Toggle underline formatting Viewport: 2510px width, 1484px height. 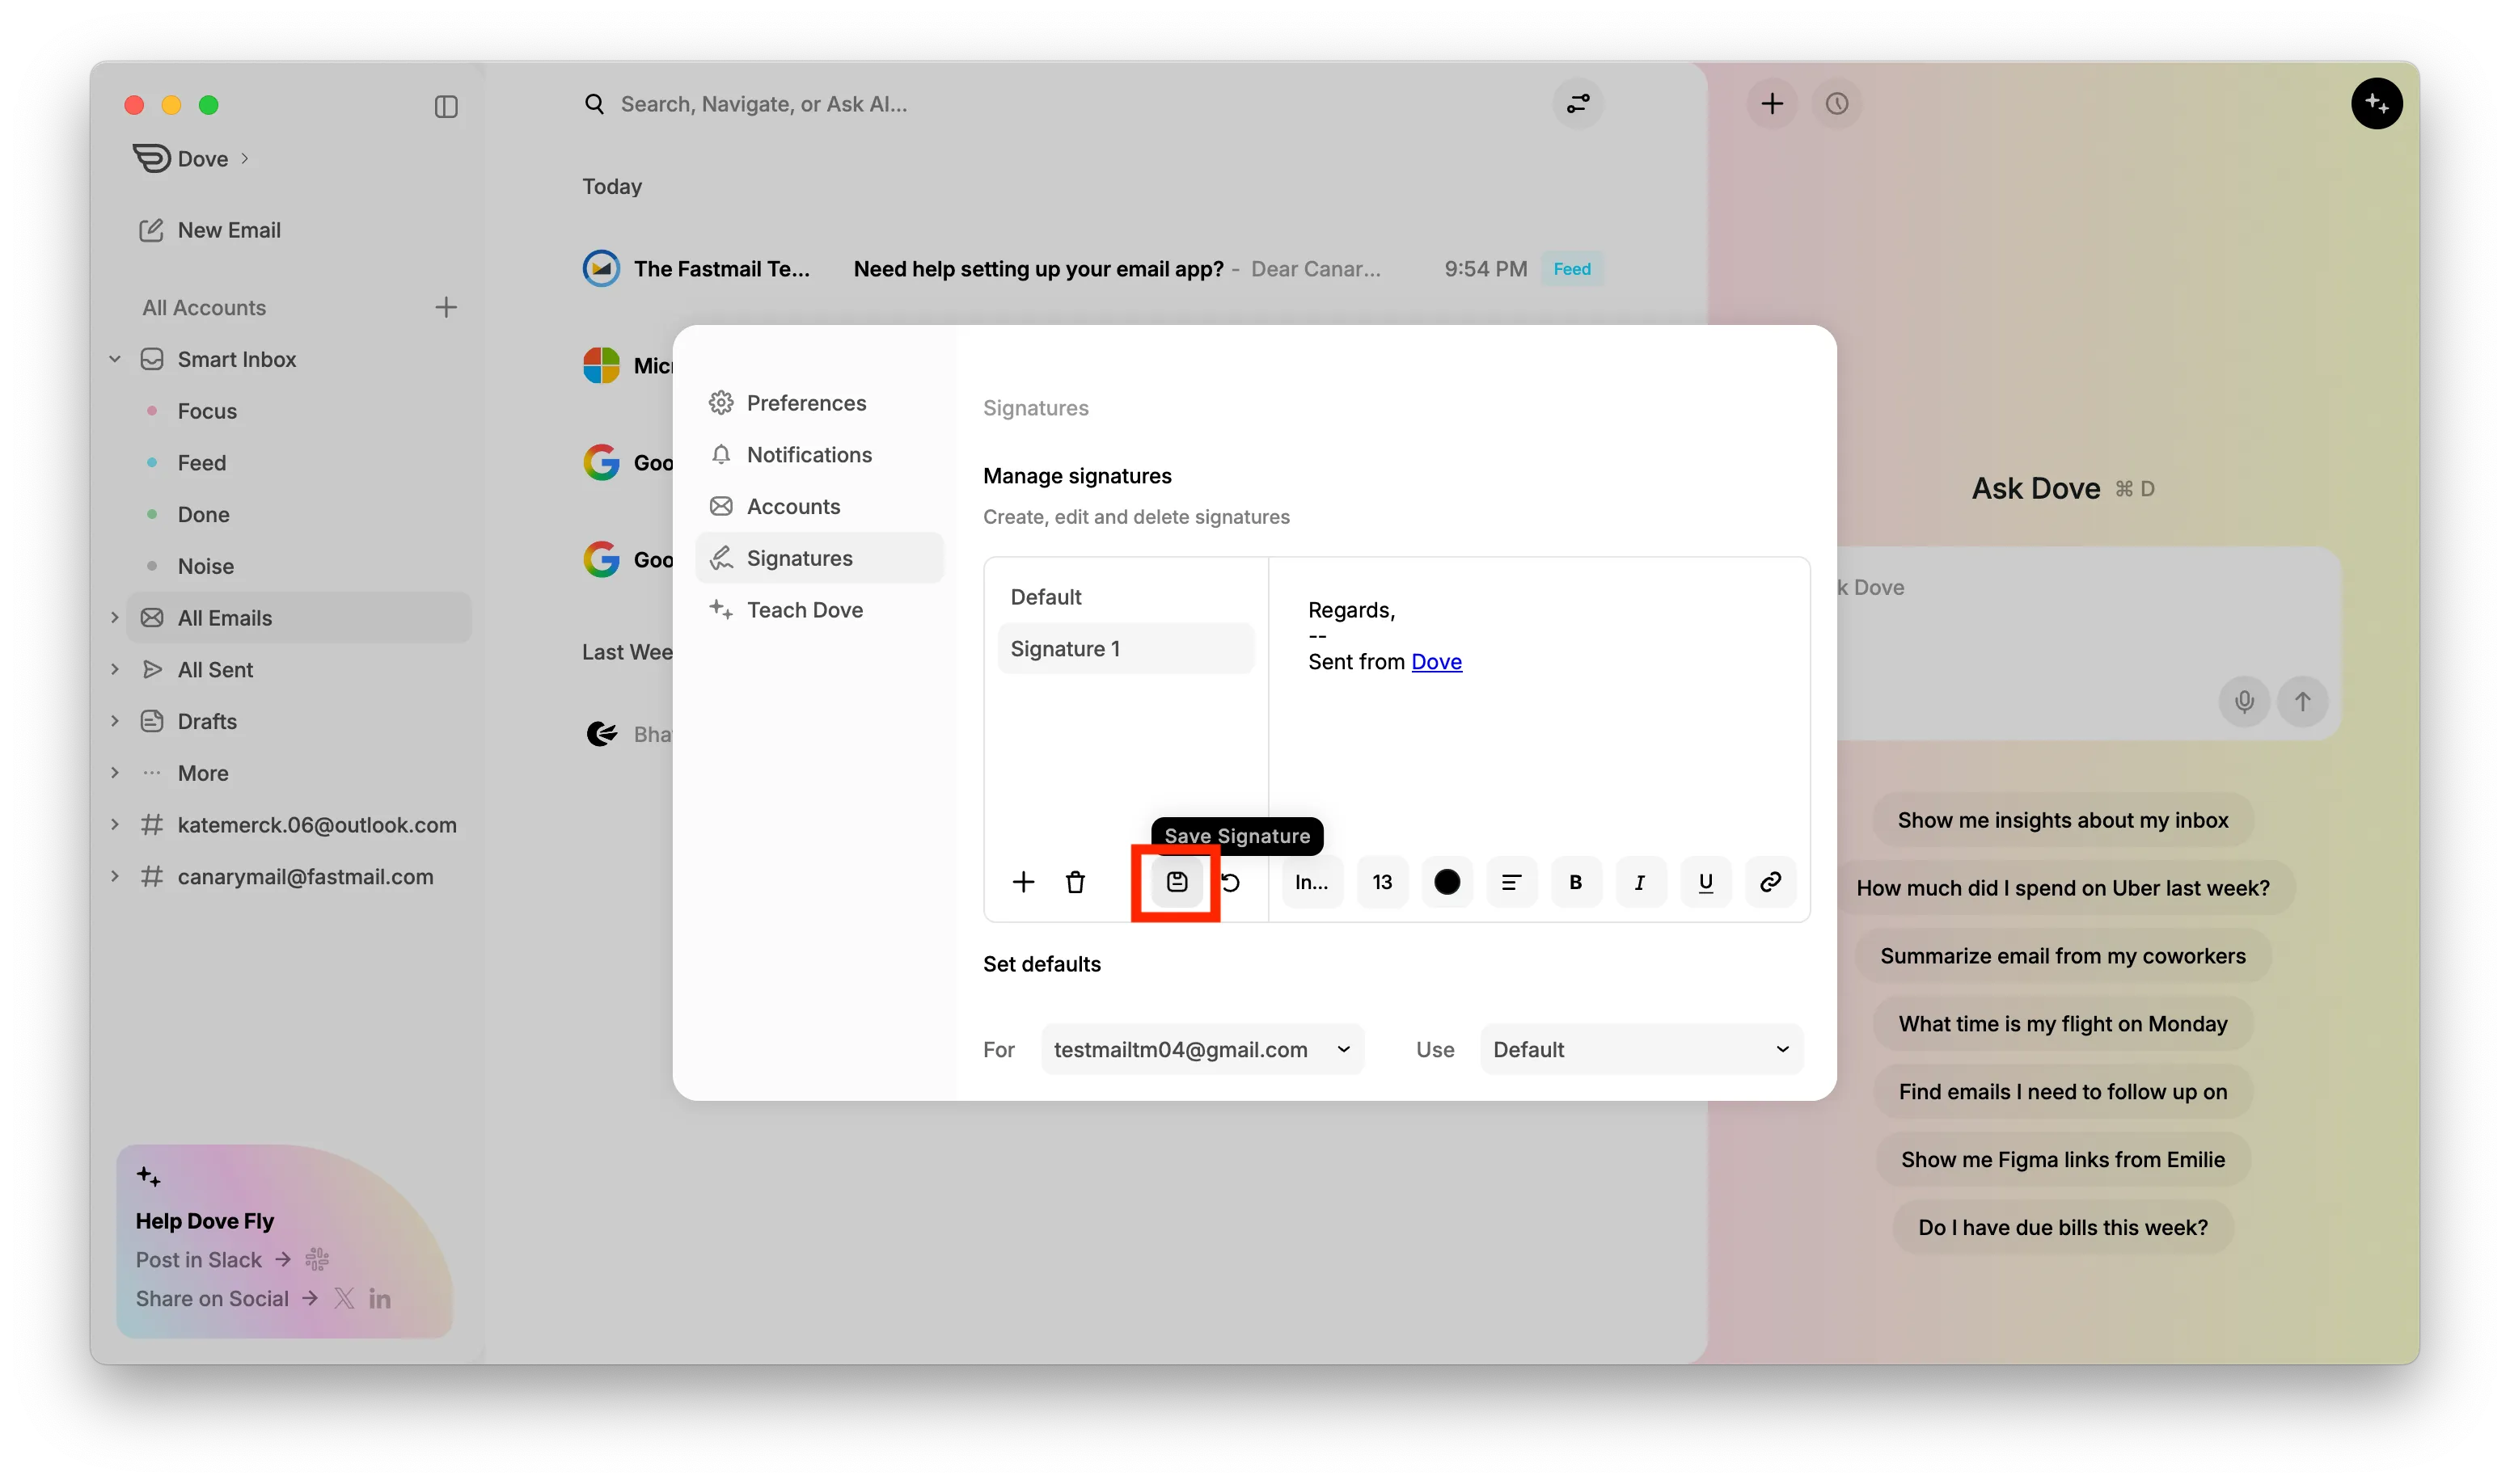[x=1705, y=882]
